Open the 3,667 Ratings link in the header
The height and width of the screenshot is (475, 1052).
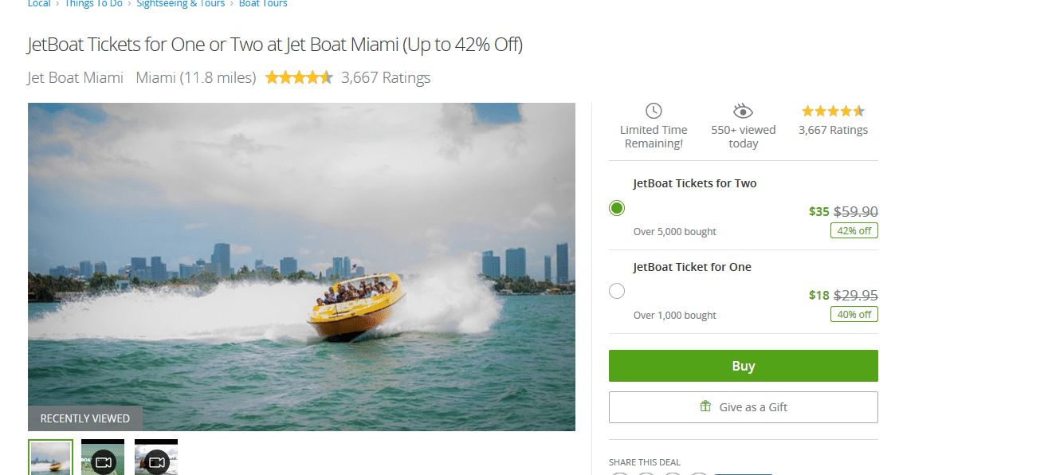tap(386, 77)
